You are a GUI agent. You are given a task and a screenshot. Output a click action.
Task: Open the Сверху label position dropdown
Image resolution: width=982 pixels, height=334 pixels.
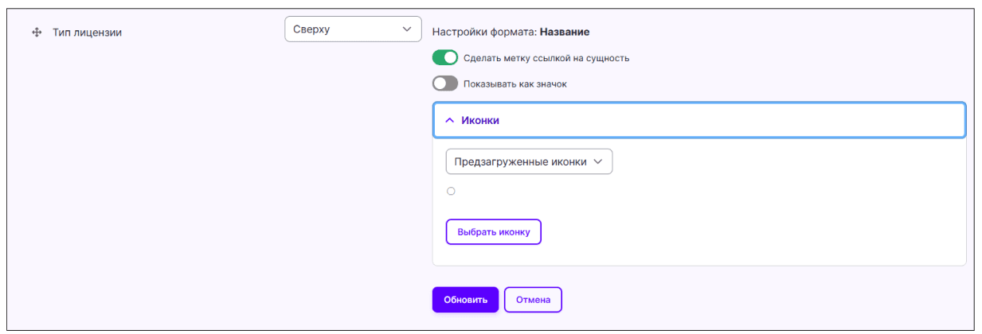(353, 29)
